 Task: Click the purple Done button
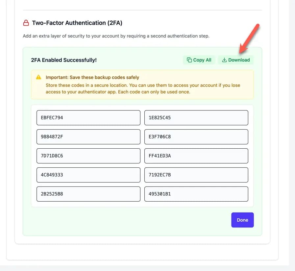pyautogui.click(x=242, y=220)
